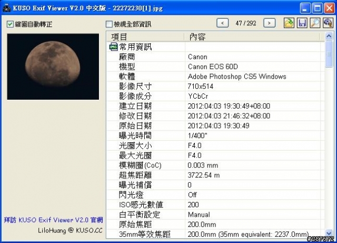Open the settings gear icon in toolbar
The image size is (337, 243).
click(328, 23)
